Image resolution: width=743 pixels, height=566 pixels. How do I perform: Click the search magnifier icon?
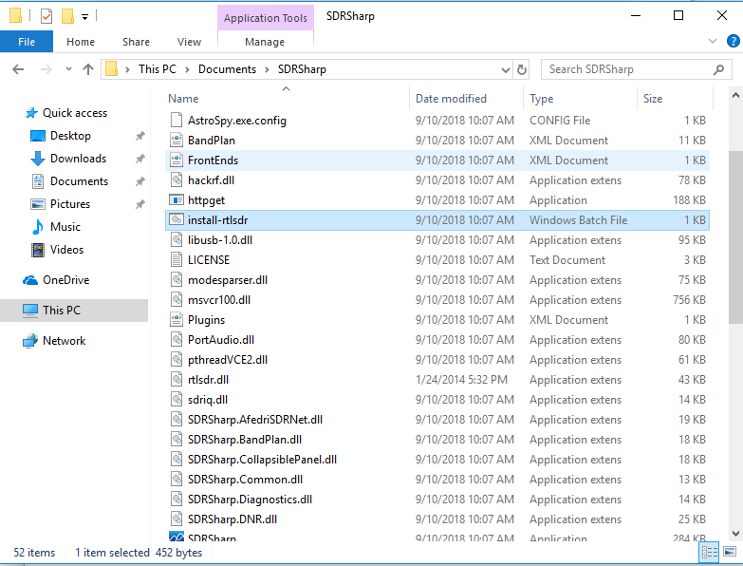[x=718, y=69]
